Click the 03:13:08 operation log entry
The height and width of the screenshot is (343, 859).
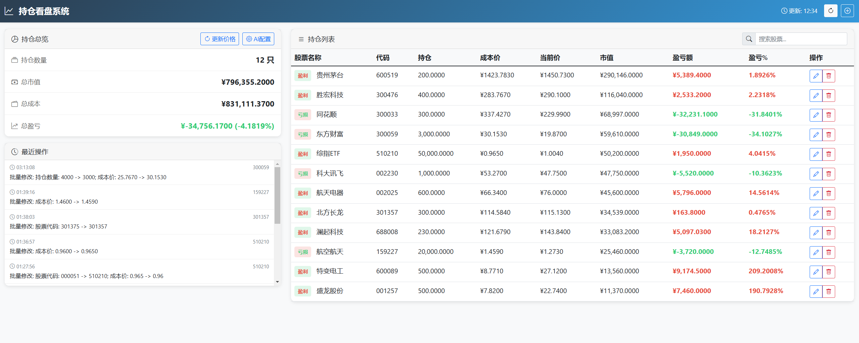[x=139, y=172]
